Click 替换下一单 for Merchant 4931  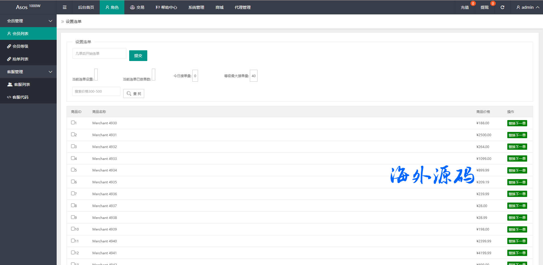[x=517, y=135]
